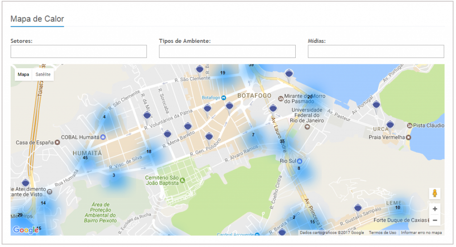Viewport: 456px width, 247px height.
Task: Select the waterfront pin above Mirante do Morro
Action: point(289,74)
